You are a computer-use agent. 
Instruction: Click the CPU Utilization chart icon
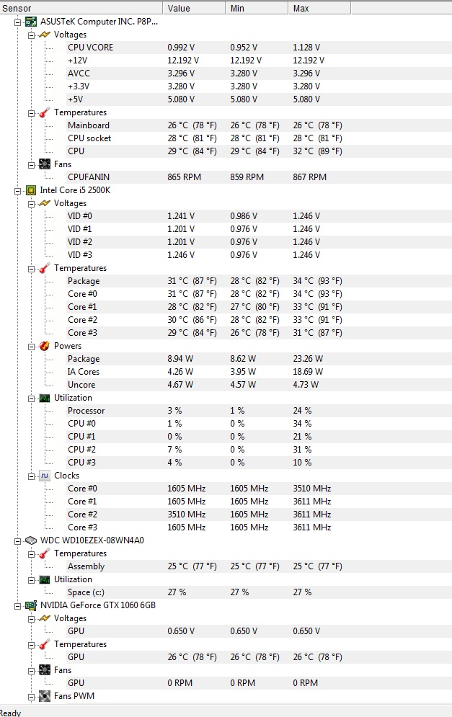tap(45, 398)
